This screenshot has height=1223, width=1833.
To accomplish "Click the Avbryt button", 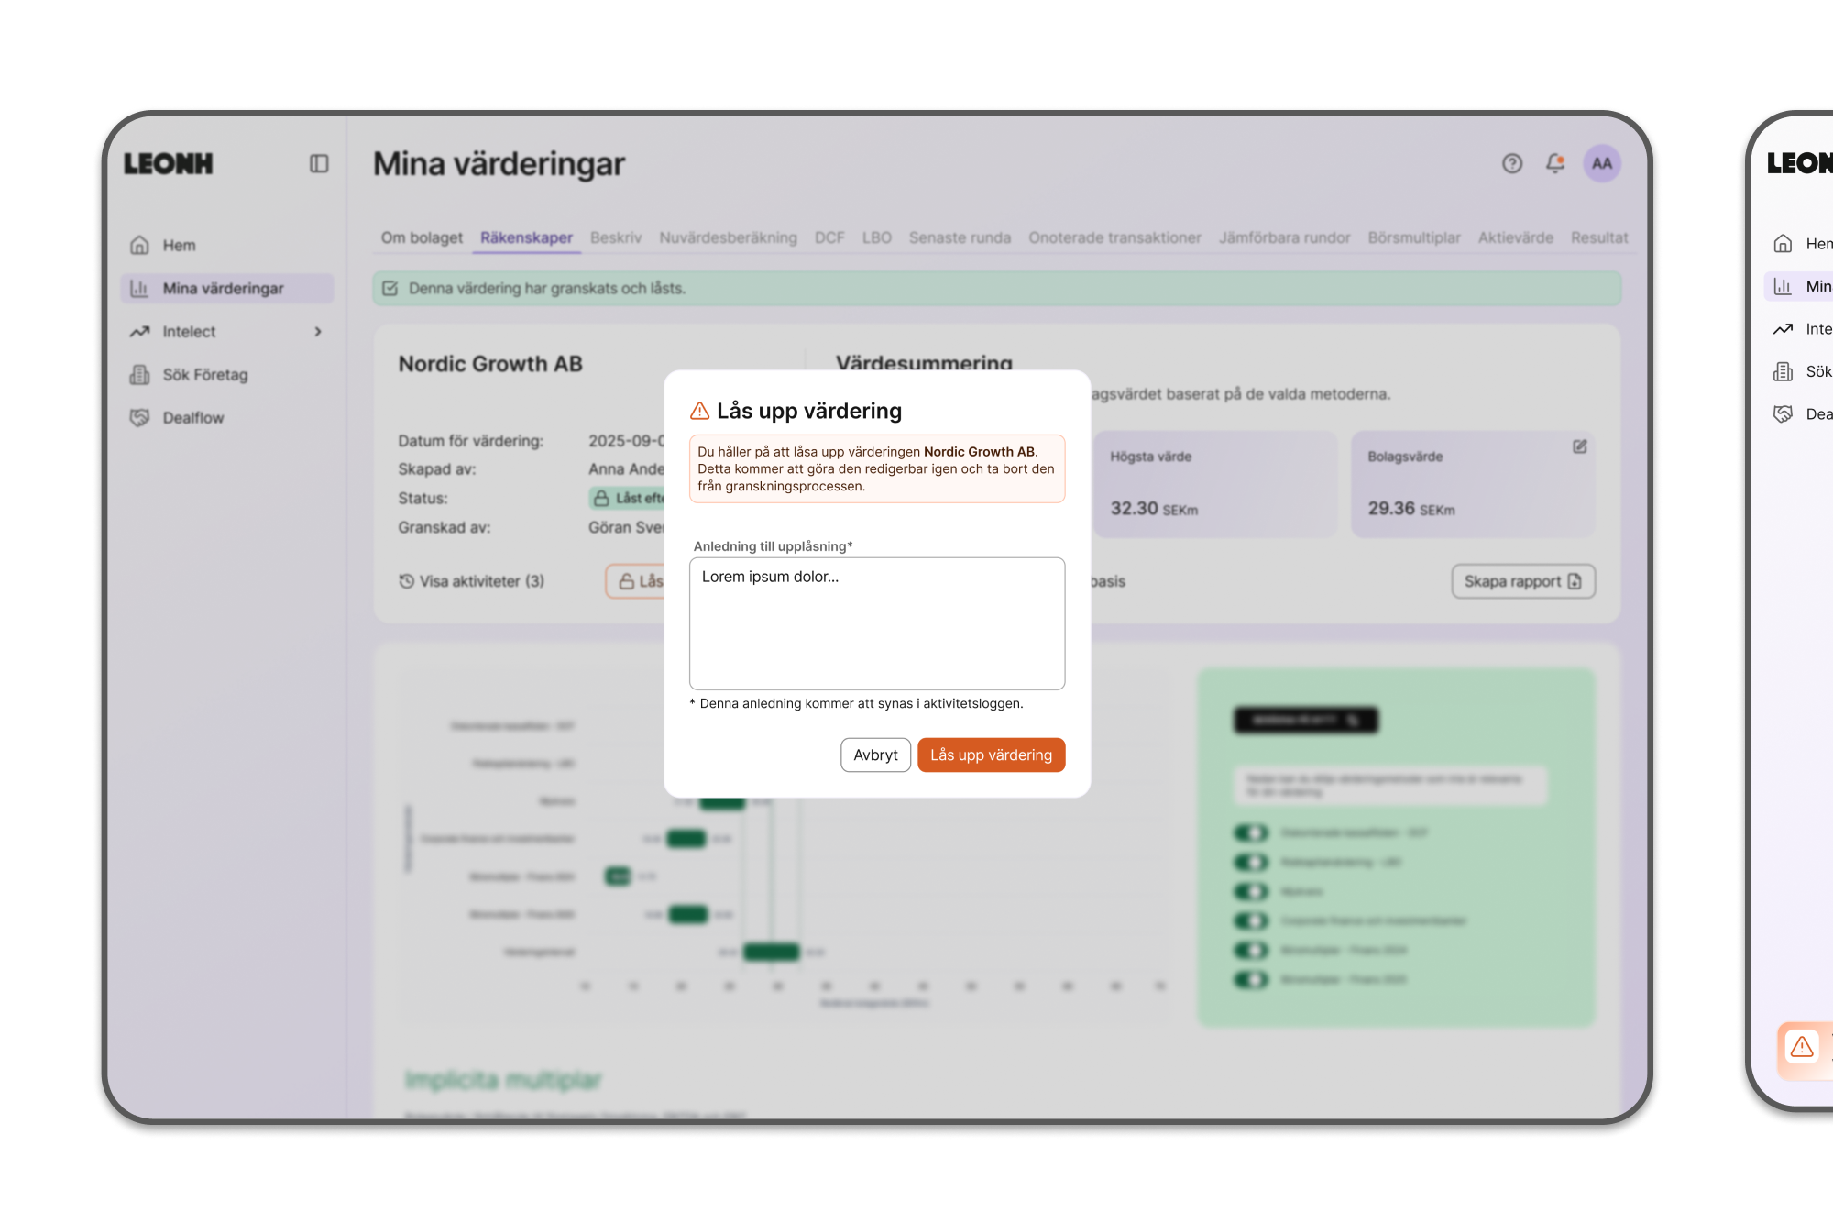I will [875, 755].
